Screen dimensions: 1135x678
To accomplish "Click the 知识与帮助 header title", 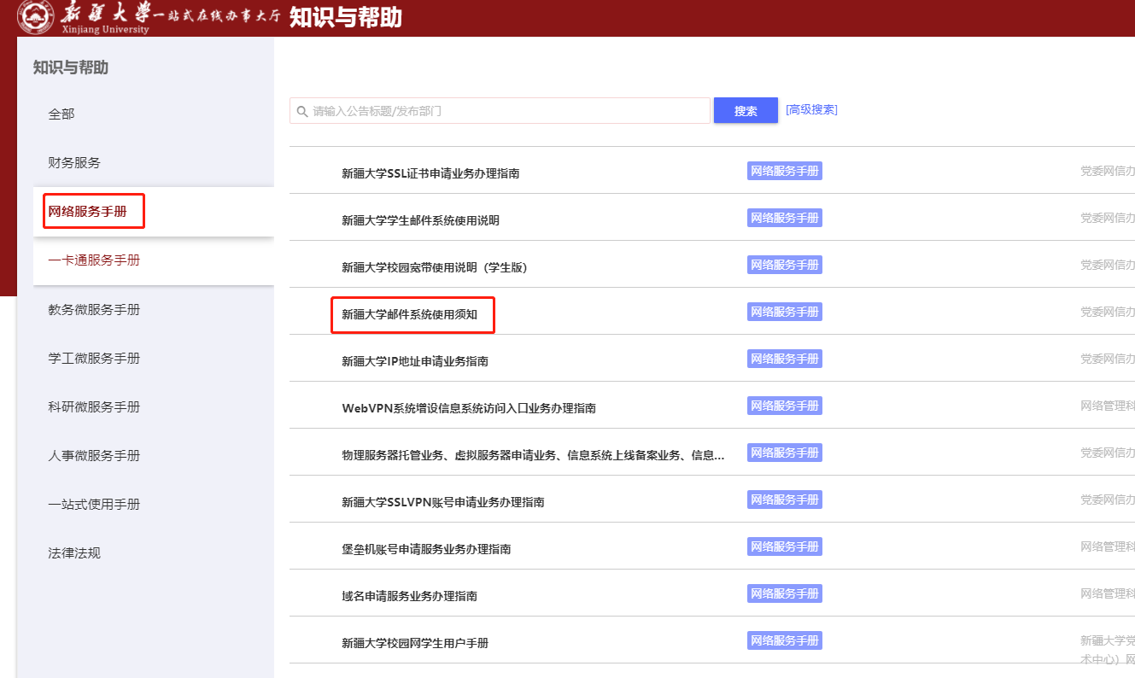I will point(346,17).
